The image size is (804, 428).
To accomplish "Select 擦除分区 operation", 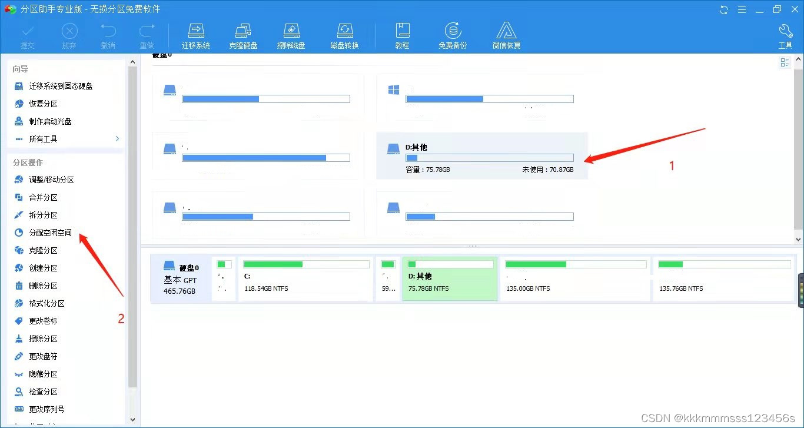I will point(43,339).
